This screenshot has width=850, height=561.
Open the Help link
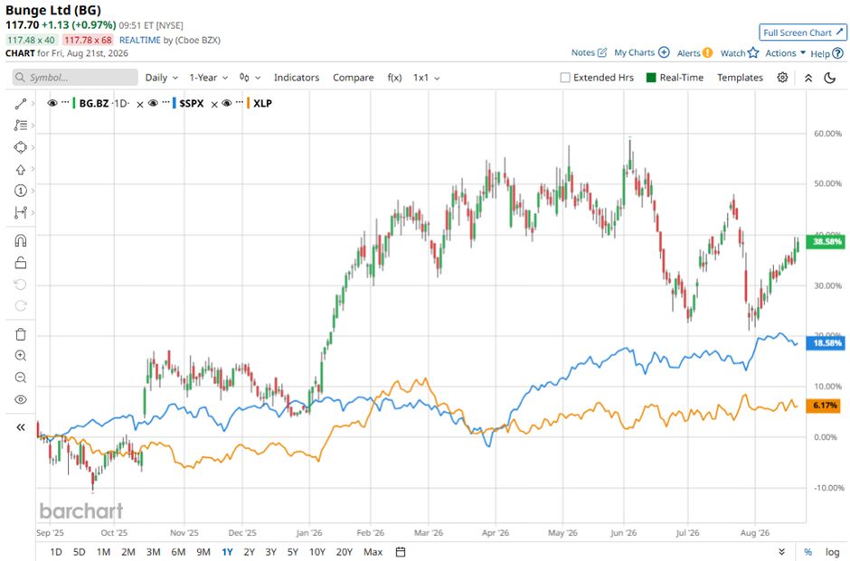[x=826, y=53]
